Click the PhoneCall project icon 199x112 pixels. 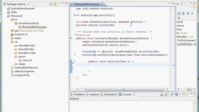click(8, 16)
